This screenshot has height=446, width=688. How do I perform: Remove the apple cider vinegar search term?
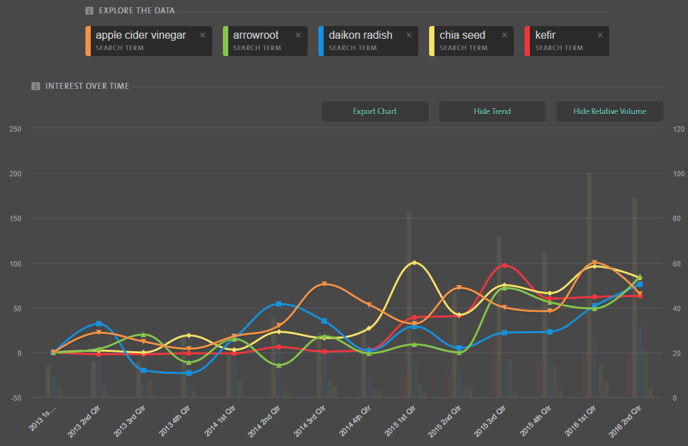click(x=202, y=35)
